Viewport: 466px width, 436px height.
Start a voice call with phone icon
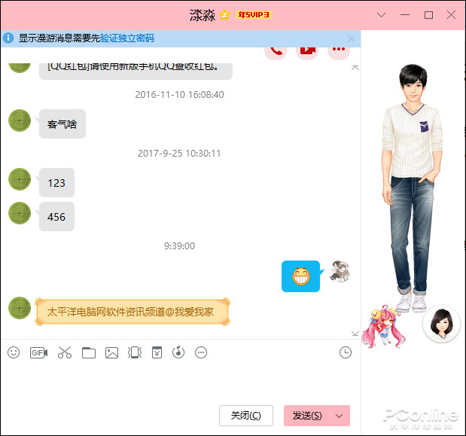[x=276, y=52]
